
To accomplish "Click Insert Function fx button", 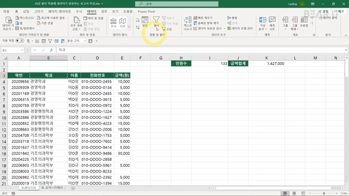I will point(51,50).
